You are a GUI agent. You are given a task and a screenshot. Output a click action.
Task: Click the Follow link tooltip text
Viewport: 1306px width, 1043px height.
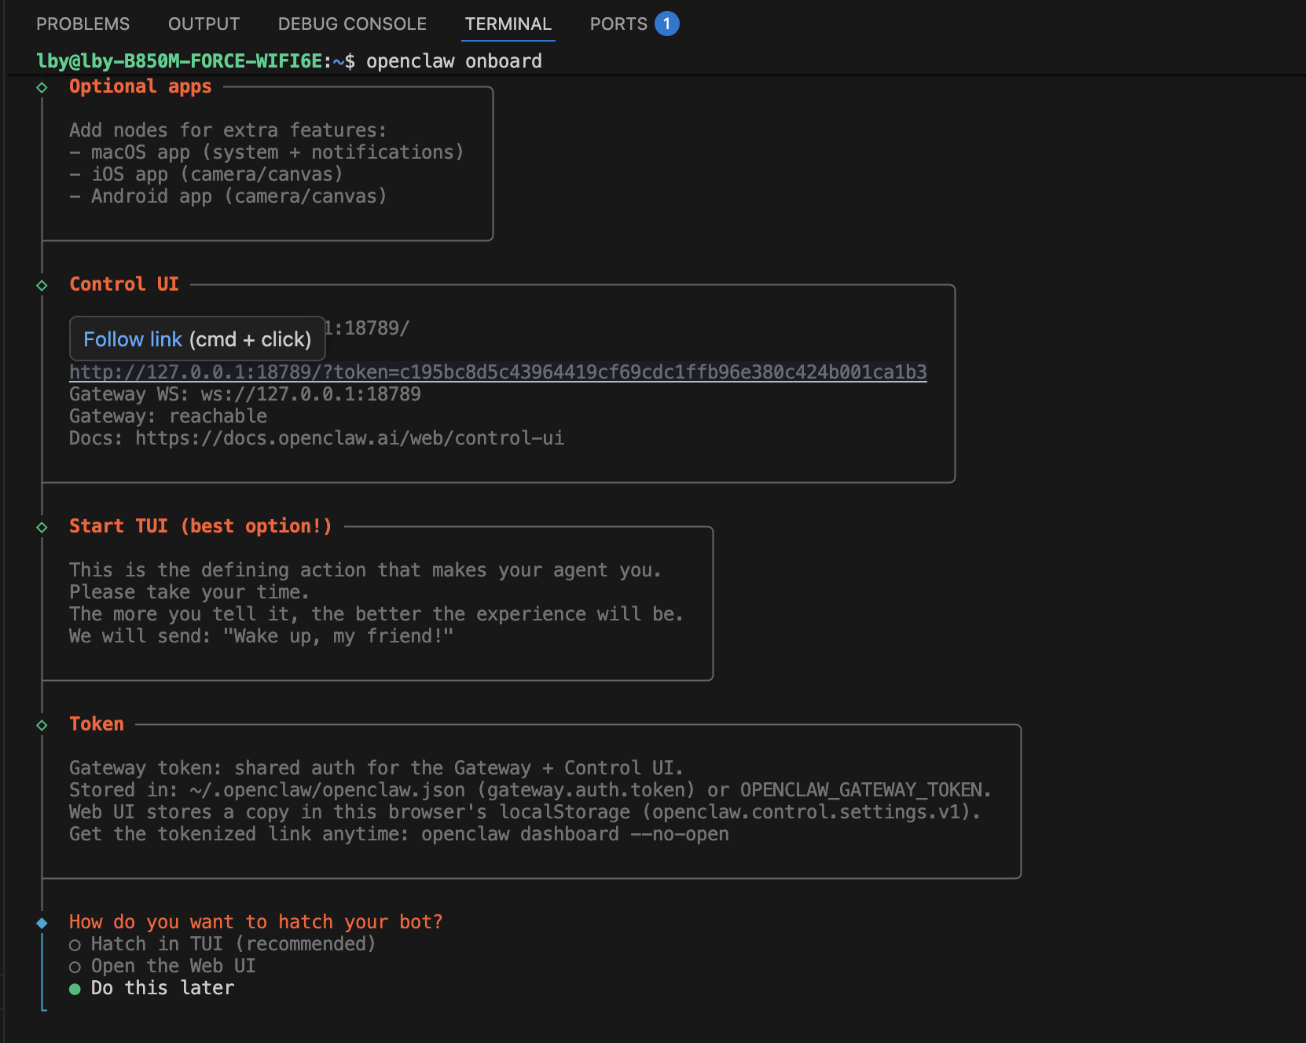coord(133,339)
